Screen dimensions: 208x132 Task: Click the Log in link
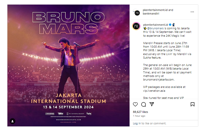pyautogui.click(x=137, y=123)
